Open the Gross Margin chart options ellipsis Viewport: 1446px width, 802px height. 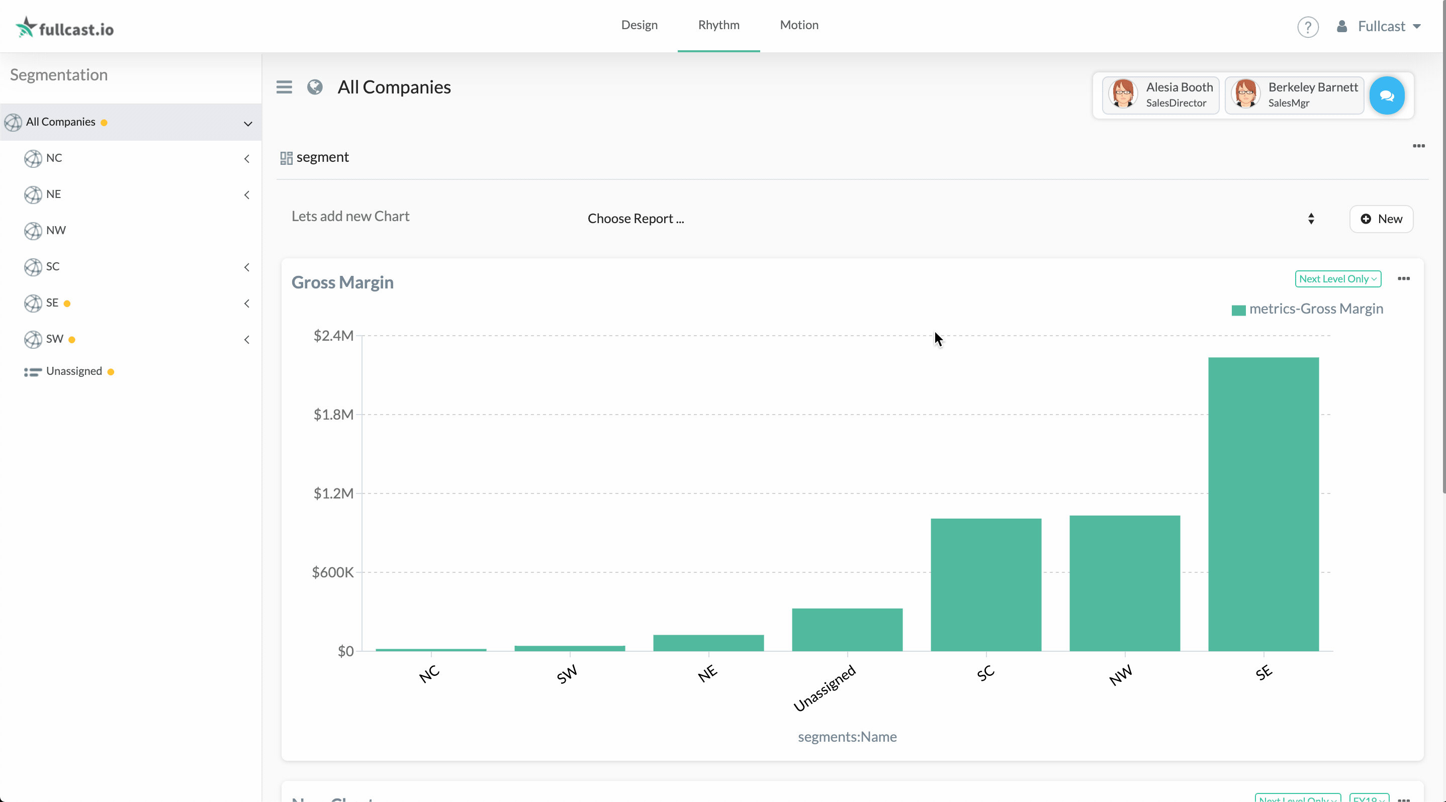click(x=1403, y=279)
